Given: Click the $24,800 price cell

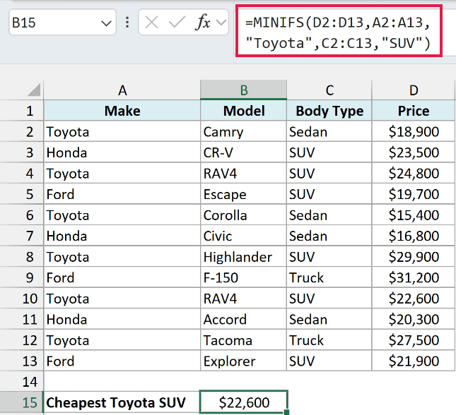Looking at the screenshot, I should (414, 173).
